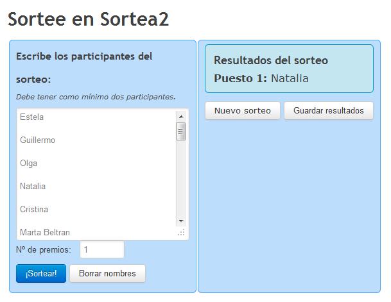
Task: Select the Puesto 1 Natalia result
Action: click(261, 78)
